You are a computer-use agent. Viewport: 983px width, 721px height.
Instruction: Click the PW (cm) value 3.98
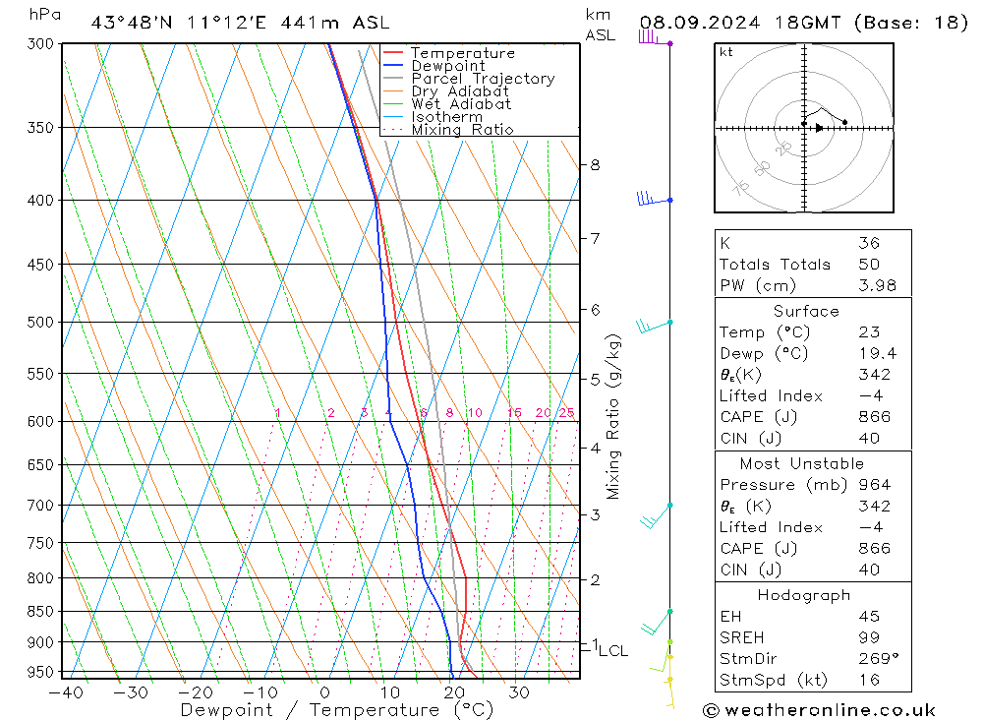point(877,285)
